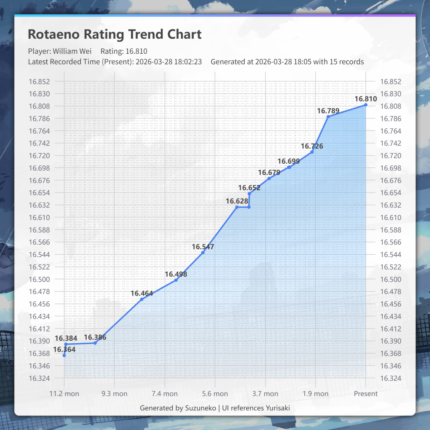Click the Player: William Wei text
Screen dimensions: 430x430
60,51
